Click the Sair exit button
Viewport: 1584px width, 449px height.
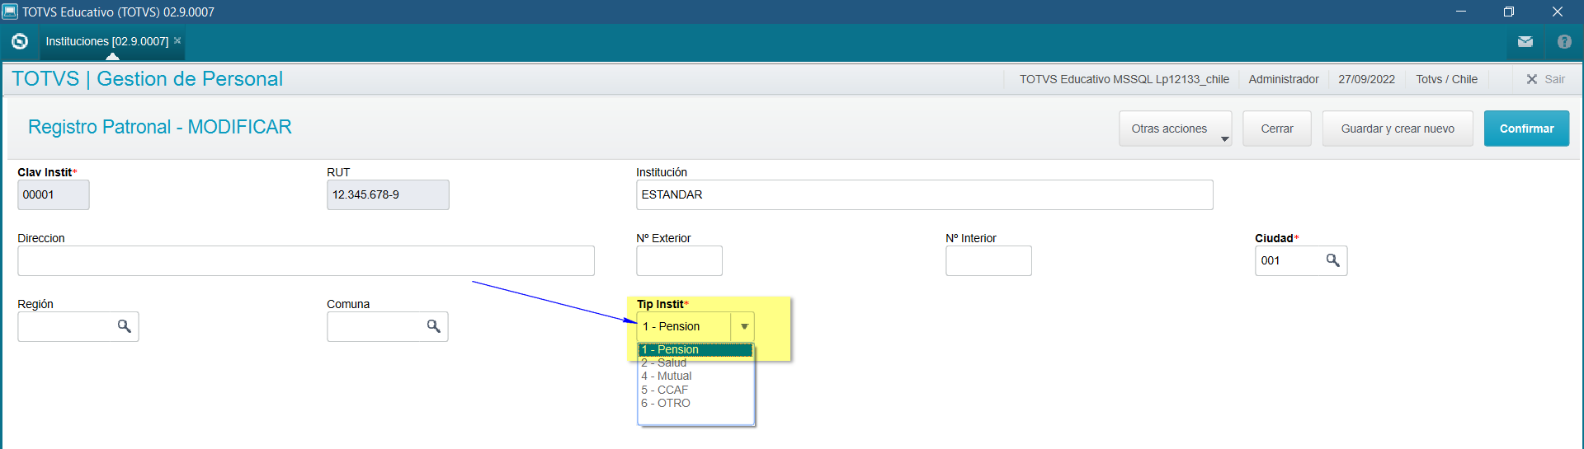pos(1545,79)
